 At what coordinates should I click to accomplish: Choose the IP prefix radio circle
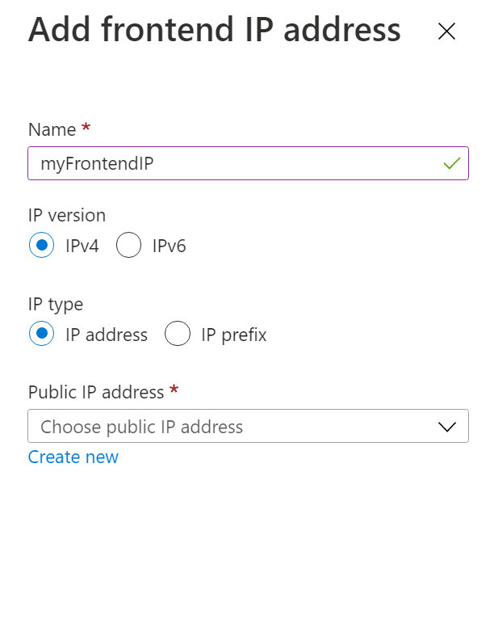point(178,334)
